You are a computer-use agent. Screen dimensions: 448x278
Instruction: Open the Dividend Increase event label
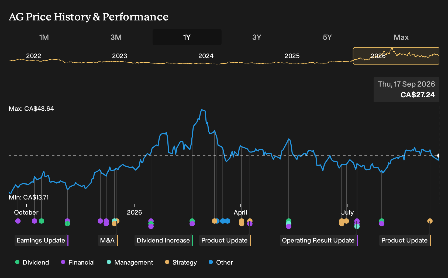pos(164,240)
